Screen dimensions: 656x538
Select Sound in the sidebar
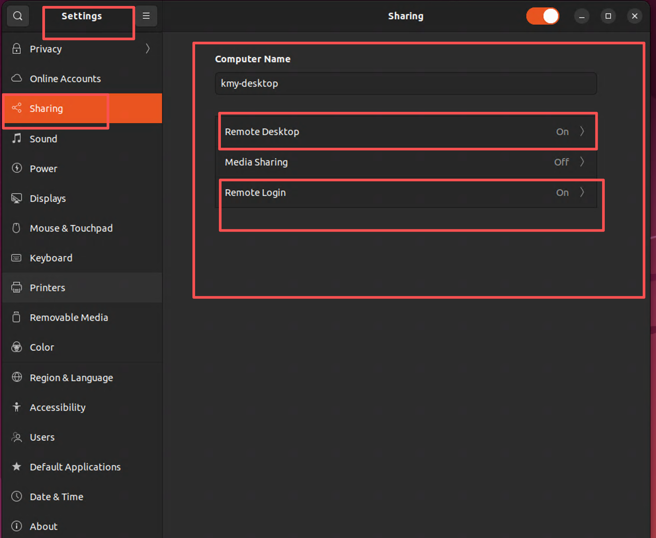tap(82, 138)
